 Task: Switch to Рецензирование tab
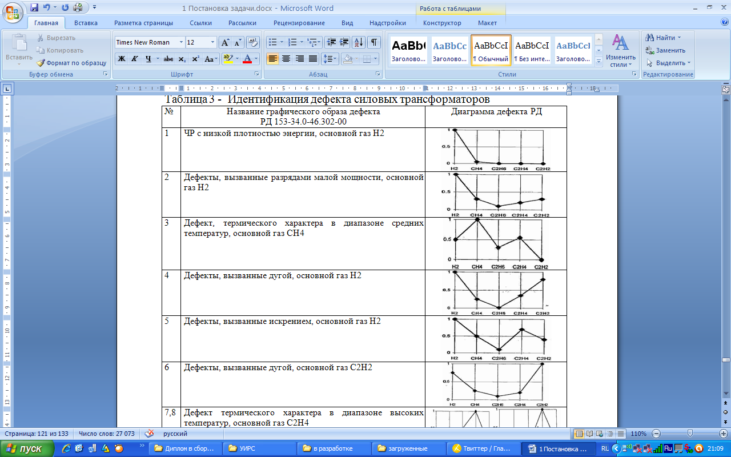299,23
